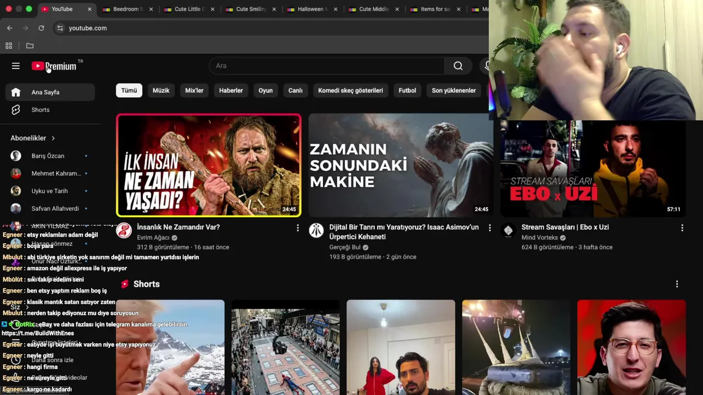Screen dimensions: 703x395
Task: Click Mehmet Kahraman subscription avatar
Action: (16, 173)
